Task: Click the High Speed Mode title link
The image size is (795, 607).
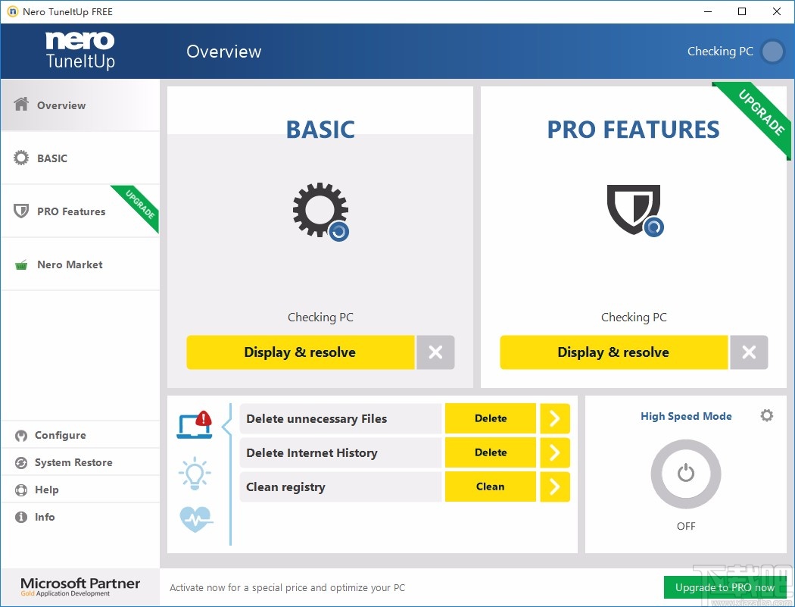Action: (x=686, y=416)
